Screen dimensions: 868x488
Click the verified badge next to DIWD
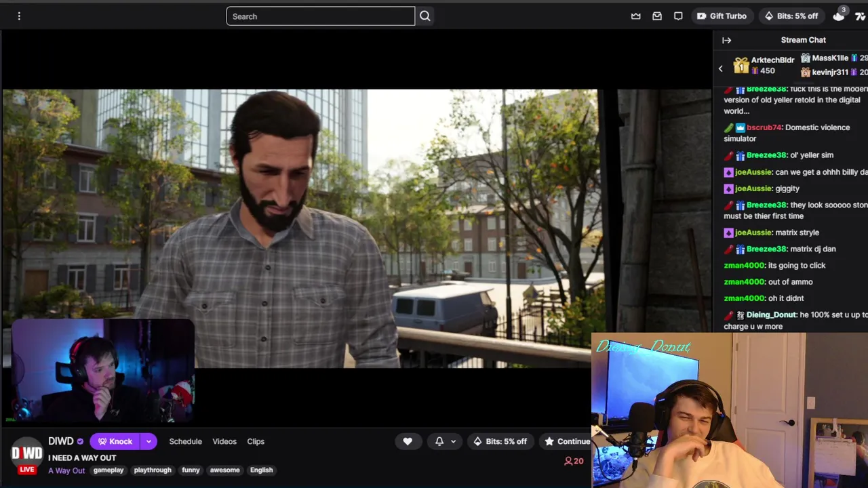[80, 442]
